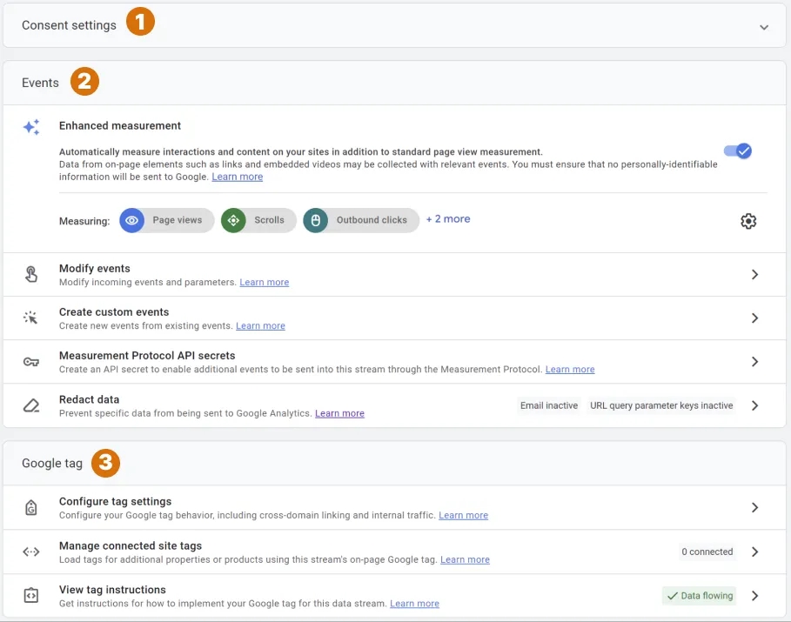791x622 pixels.
Task: Click the Page views measuring chip
Action: pos(167,220)
